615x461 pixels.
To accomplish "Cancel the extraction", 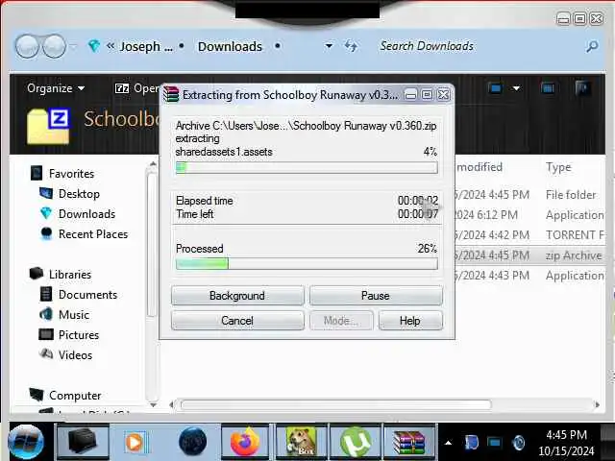I will [237, 321].
